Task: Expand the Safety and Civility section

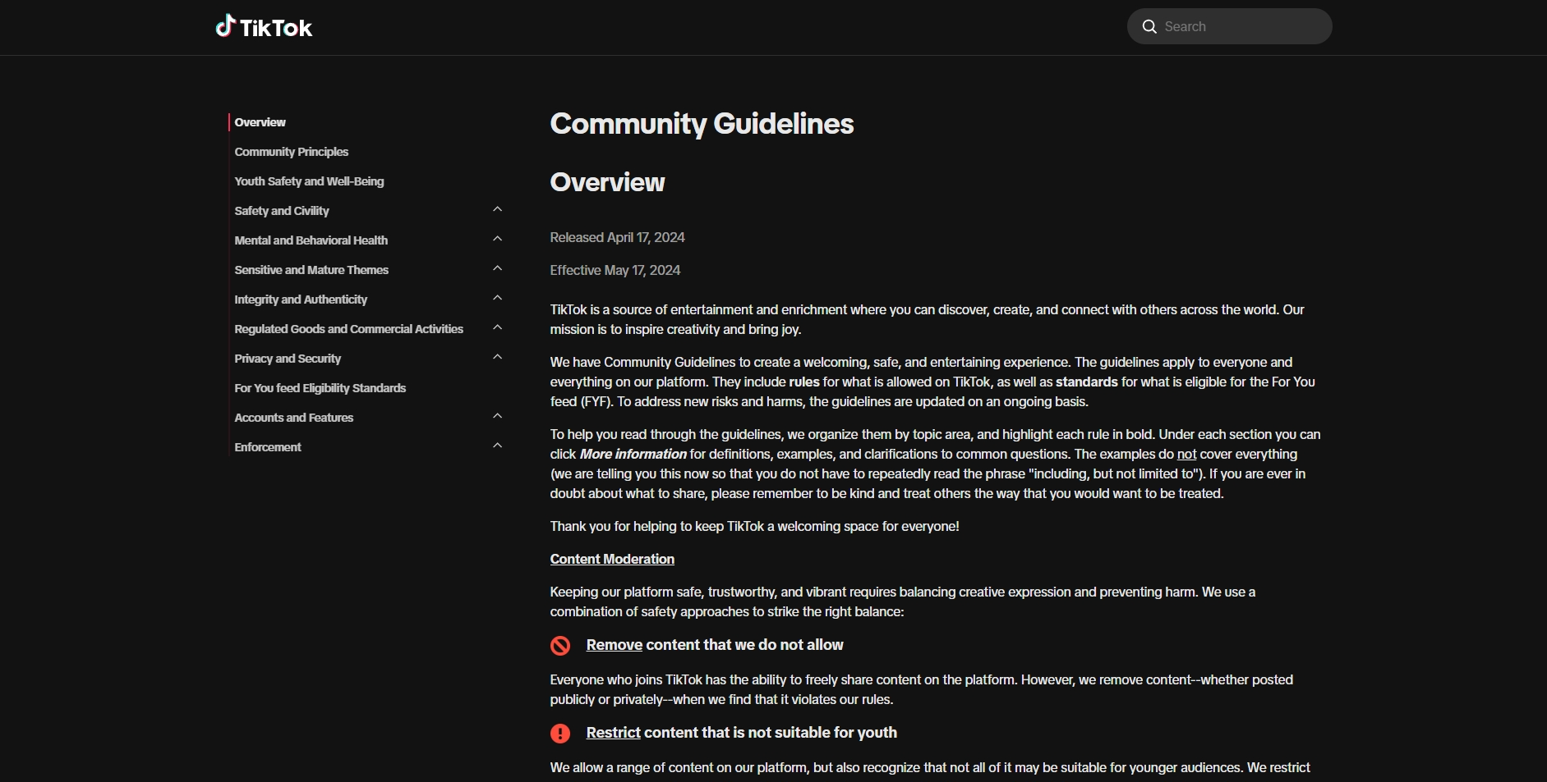Action: [x=497, y=210]
